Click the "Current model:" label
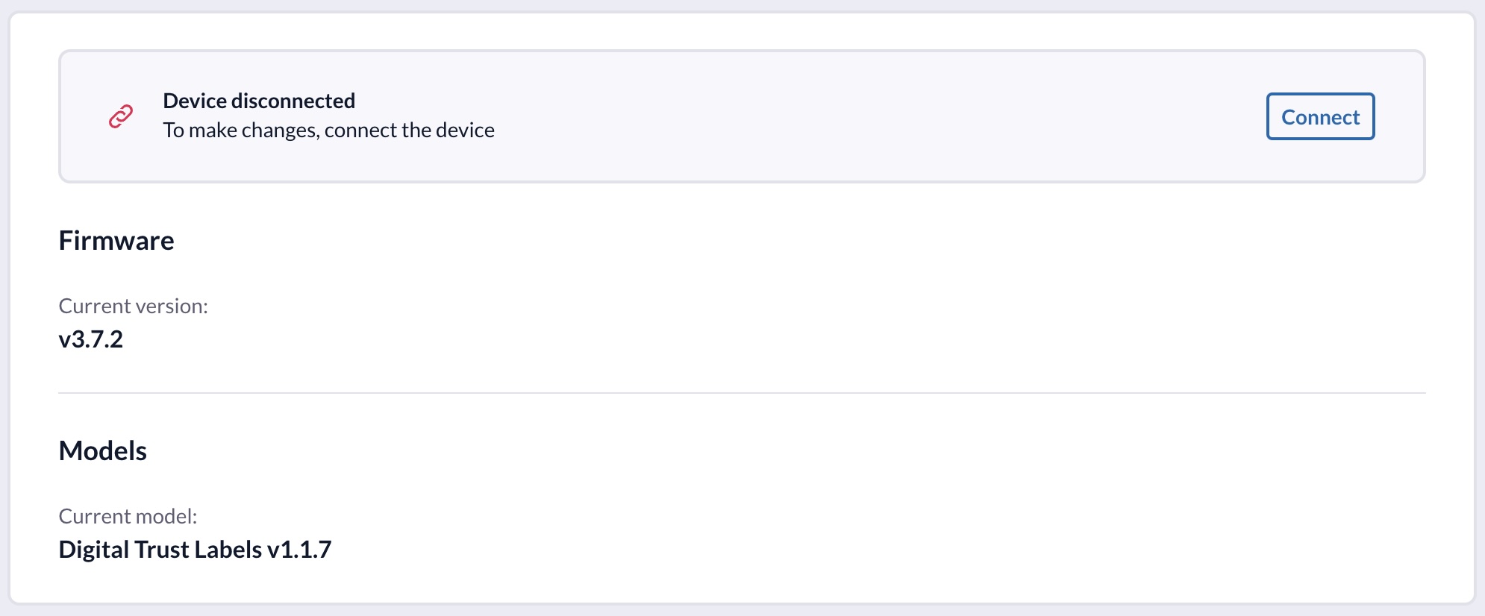This screenshot has width=1485, height=616. click(x=128, y=516)
